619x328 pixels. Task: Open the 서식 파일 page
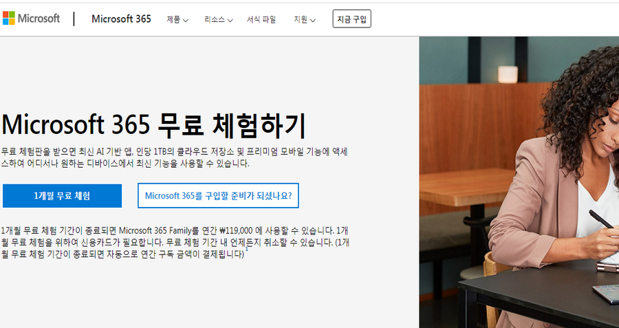(x=261, y=19)
